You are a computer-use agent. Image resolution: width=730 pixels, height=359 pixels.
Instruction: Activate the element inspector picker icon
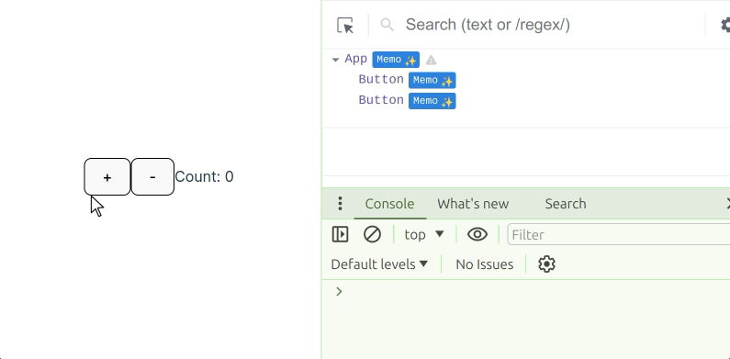pos(345,25)
